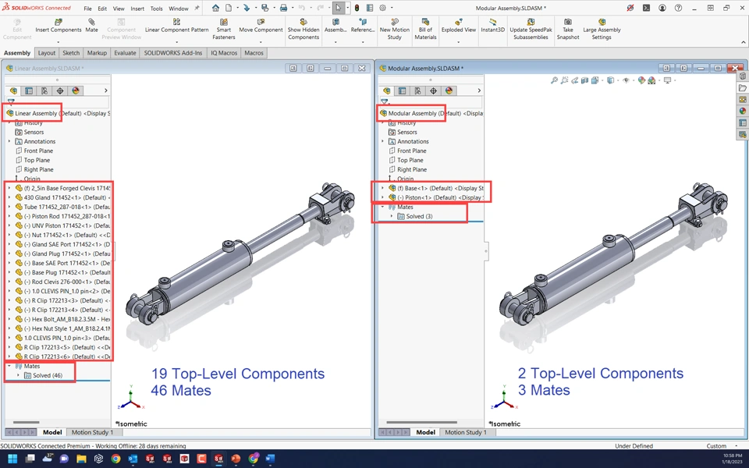Select Model tab in Modular Assembly window
749x468 pixels.
[x=425, y=432]
